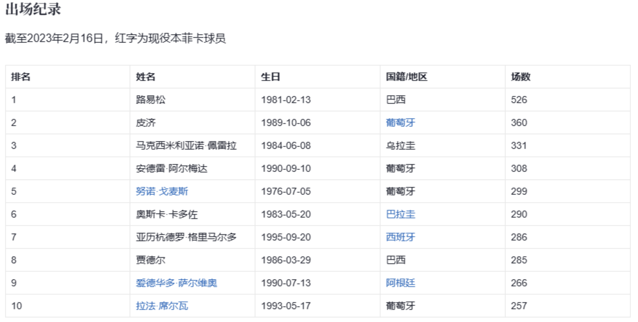Click the 乌拉圭 nationality cell
Screen dimensions: 638x322
[x=401, y=145]
